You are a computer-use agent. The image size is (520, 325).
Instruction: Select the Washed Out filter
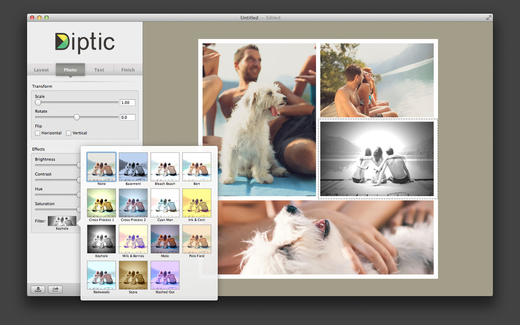click(x=165, y=275)
